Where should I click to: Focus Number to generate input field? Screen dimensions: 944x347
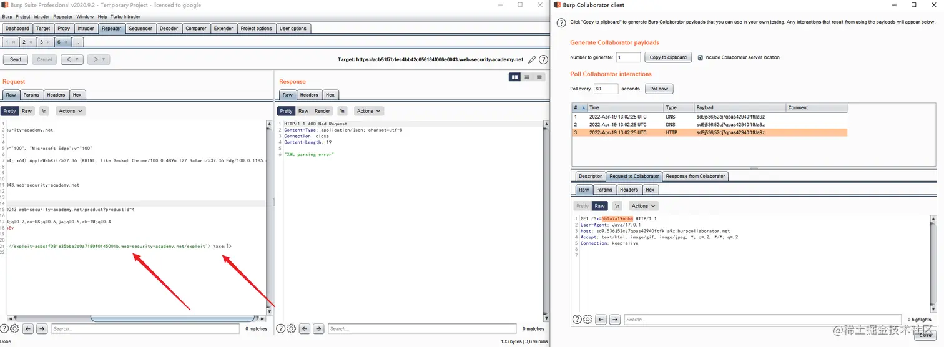(x=629, y=57)
